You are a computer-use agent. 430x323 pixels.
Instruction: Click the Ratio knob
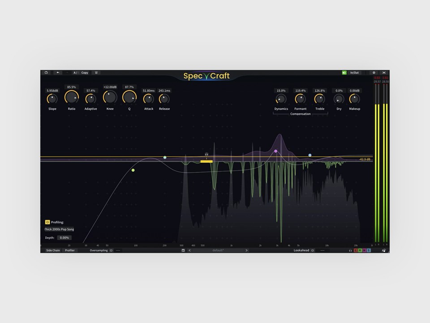[72, 97]
